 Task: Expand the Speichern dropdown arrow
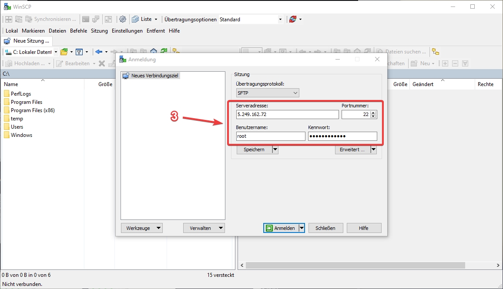click(x=275, y=149)
